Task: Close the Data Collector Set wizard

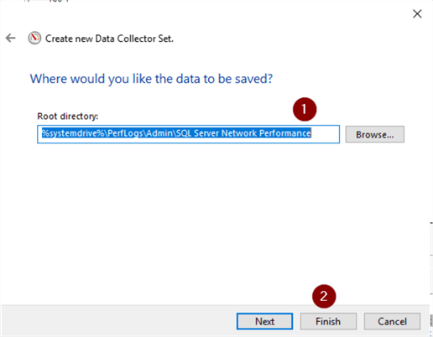Action: 417,13
